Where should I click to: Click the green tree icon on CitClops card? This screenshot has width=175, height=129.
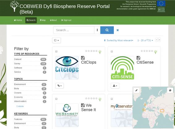coord(100,52)
